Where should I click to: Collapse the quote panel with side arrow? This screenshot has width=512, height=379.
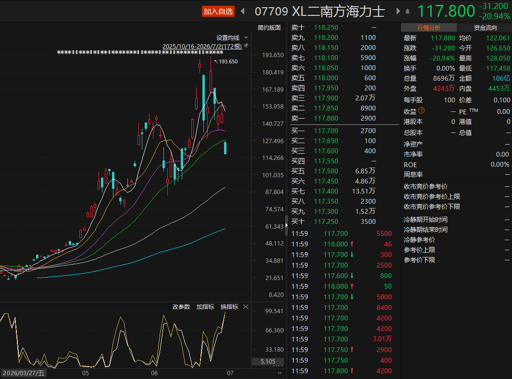click(x=287, y=225)
